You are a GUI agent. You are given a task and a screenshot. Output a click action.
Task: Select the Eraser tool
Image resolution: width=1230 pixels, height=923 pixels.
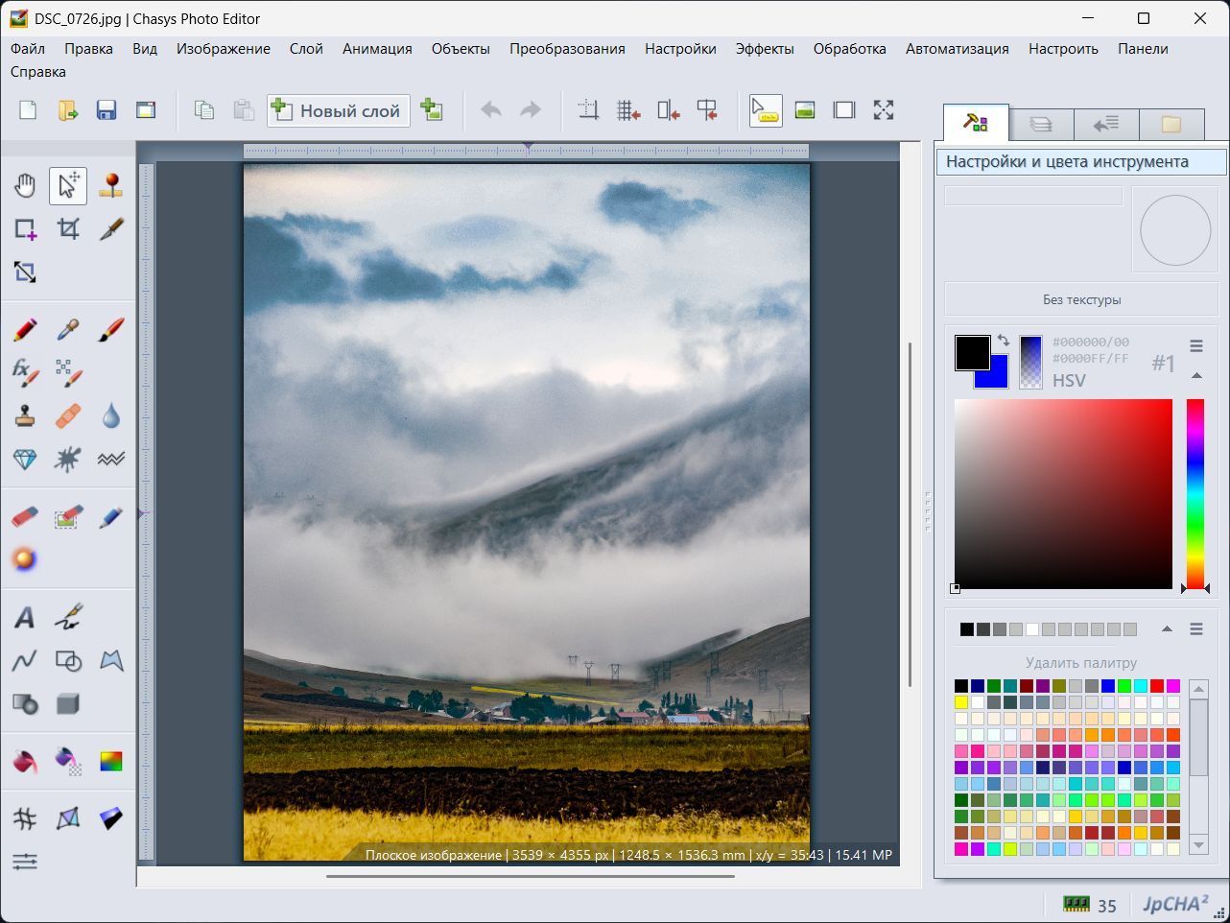coord(25,517)
